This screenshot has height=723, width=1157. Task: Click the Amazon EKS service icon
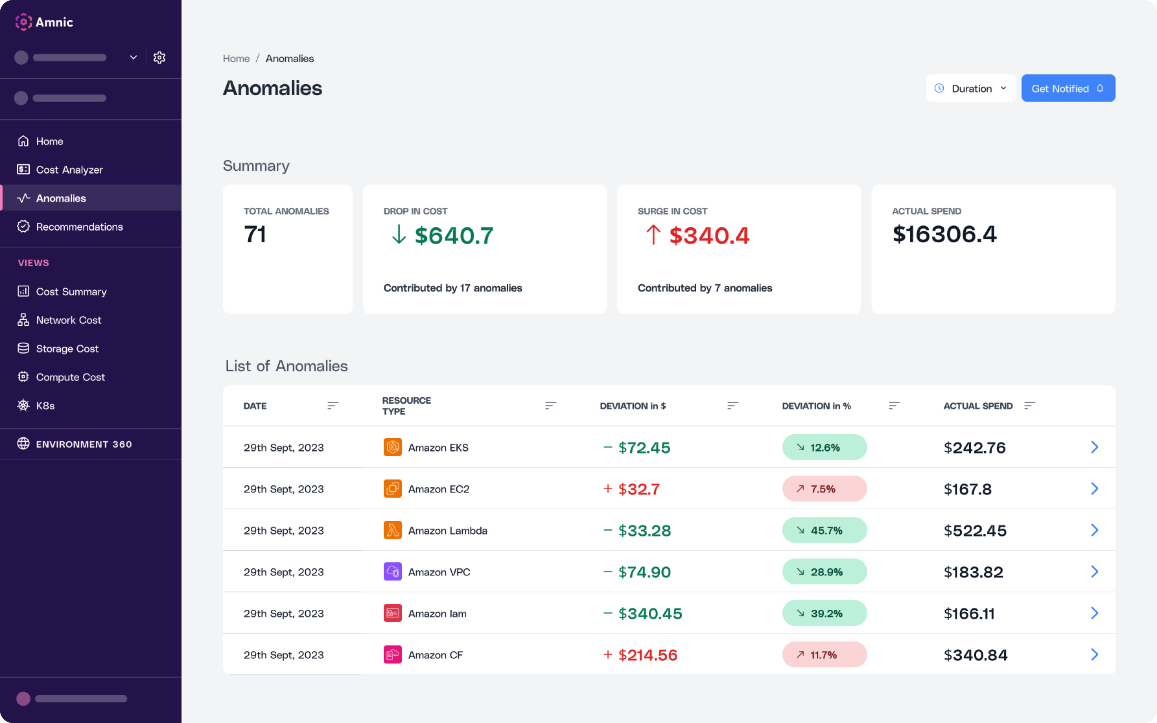(392, 447)
